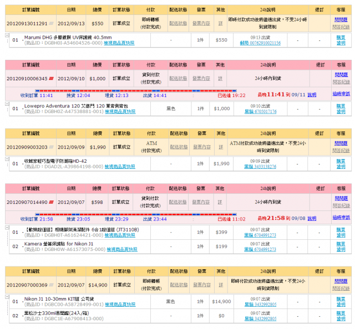Click 問問題 for order 20120913011291
This screenshot has height=329, width=355.
(341, 20)
